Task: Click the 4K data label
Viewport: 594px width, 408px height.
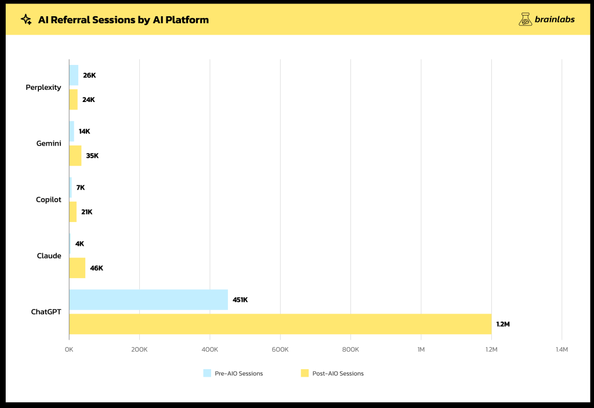Action: pyautogui.click(x=79, y=244)
